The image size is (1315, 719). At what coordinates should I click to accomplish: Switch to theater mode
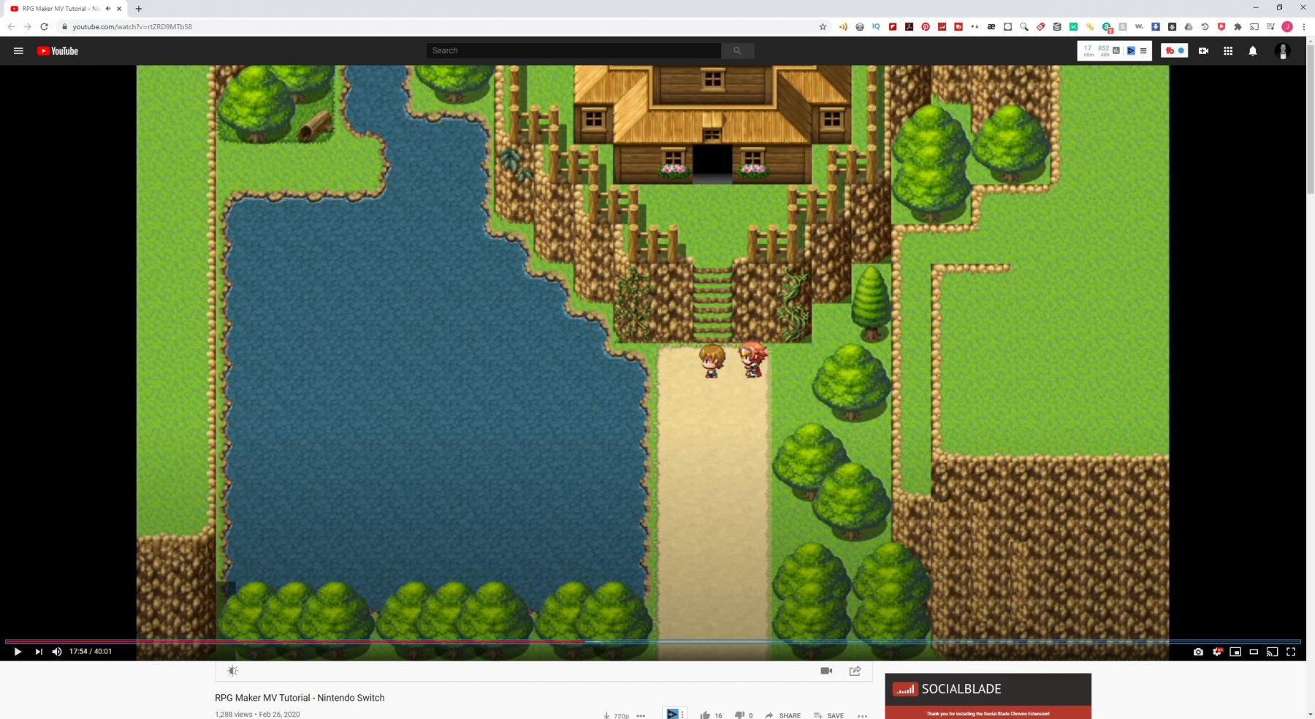1254,652
